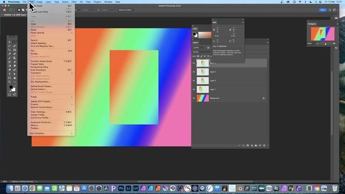Click create new layer icon in Layers panel

[260, 145]
